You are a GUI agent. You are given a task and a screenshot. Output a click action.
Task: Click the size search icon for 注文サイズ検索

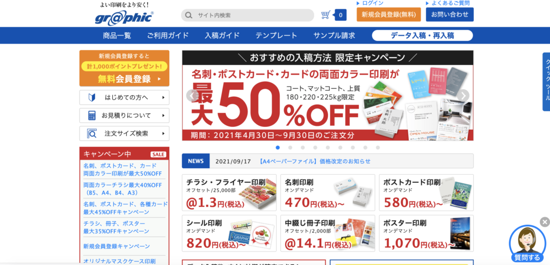coord(92,133)
